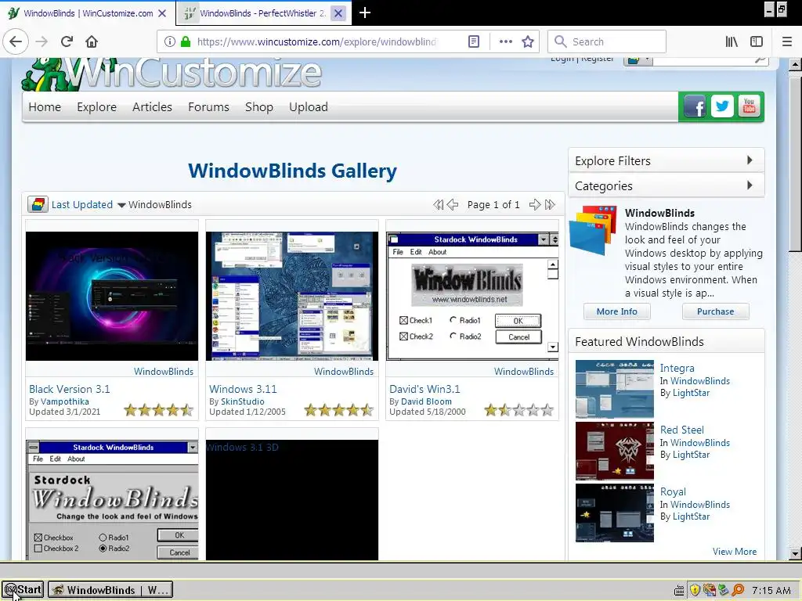Open Last Updated sort dropdown

(89, 204)
